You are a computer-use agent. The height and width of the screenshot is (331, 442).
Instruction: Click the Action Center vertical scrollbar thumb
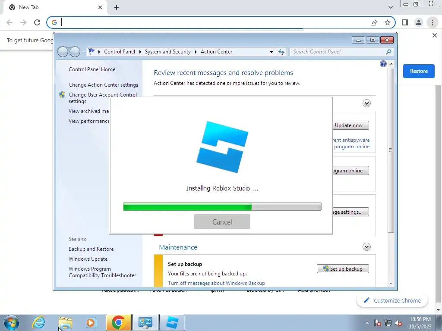click(391, 150)
